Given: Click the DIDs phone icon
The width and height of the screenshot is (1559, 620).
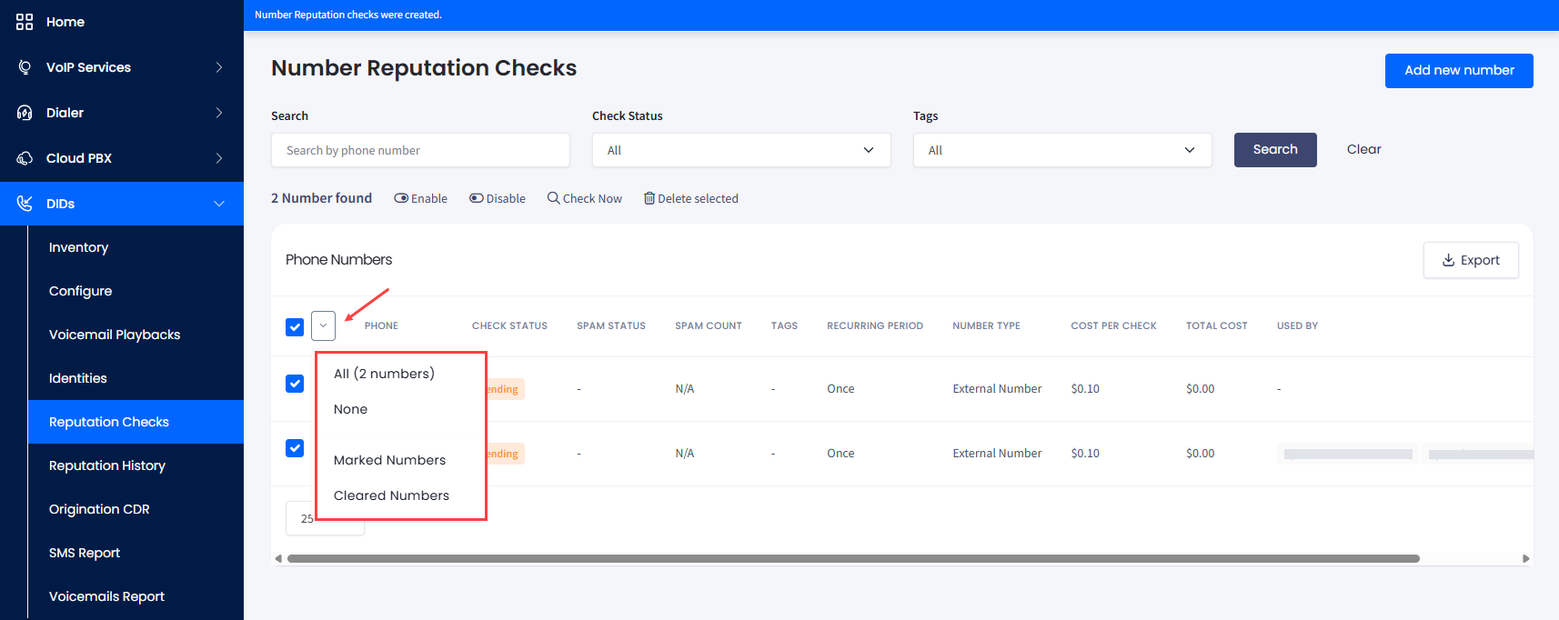Looking at the screenshot, I should pos(25,204).
